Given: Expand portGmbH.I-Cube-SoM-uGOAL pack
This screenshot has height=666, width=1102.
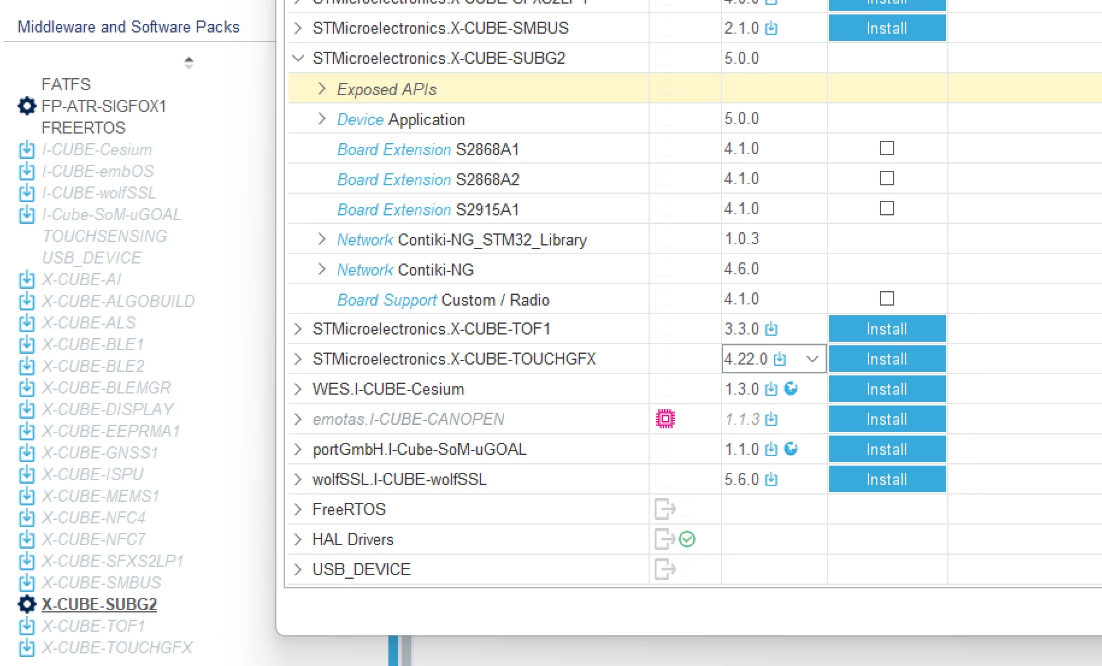Looking at the screenshot, I should [x=297, y=449].
